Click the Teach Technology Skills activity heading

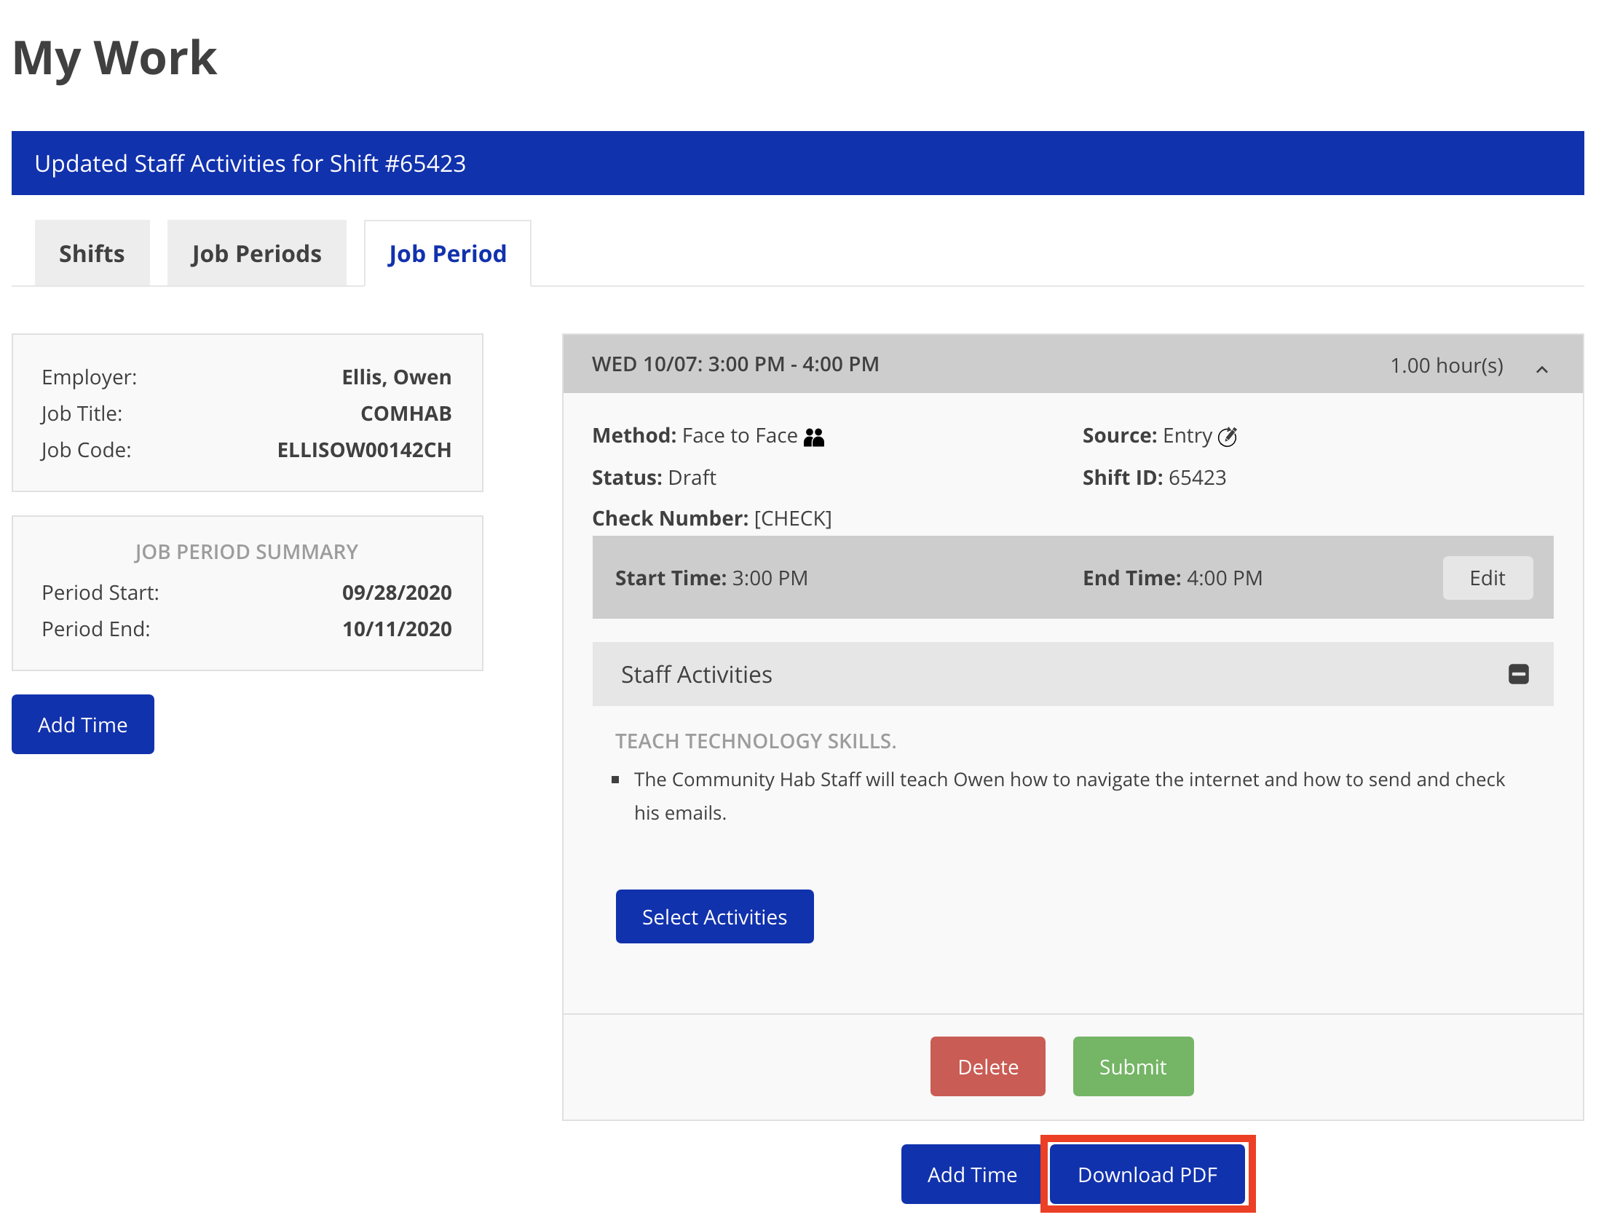(x=755, y=740)
